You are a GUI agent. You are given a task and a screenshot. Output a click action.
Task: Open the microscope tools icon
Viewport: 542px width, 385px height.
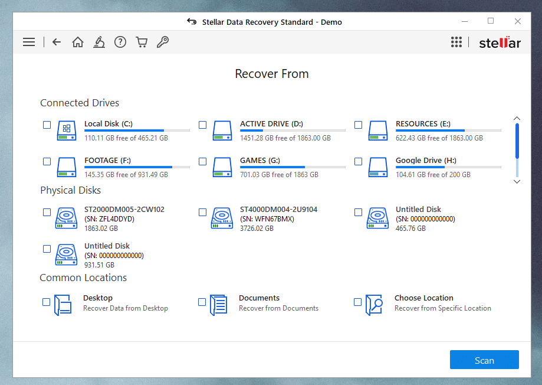click(x=99, y=42)
